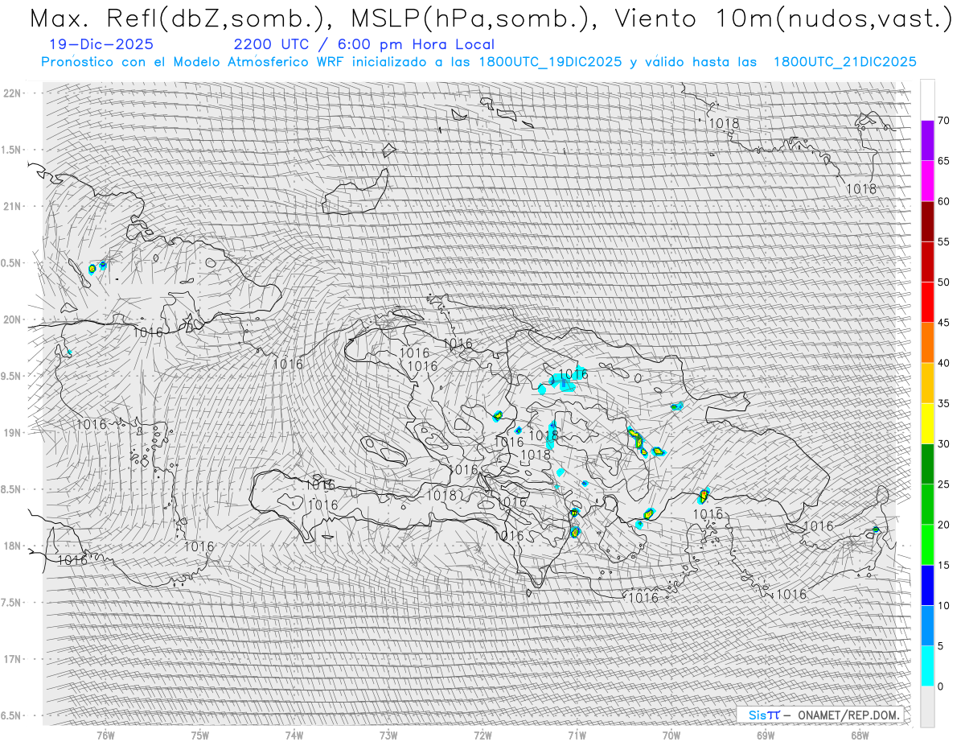965x746 pixels.
Task: Select the date text '19-Dic-2025'
Action: (102, 44)
